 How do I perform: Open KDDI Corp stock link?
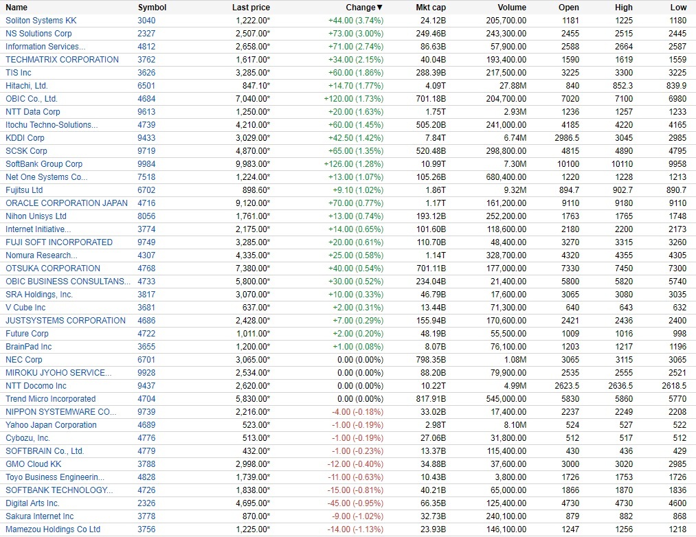pos(25,138)
